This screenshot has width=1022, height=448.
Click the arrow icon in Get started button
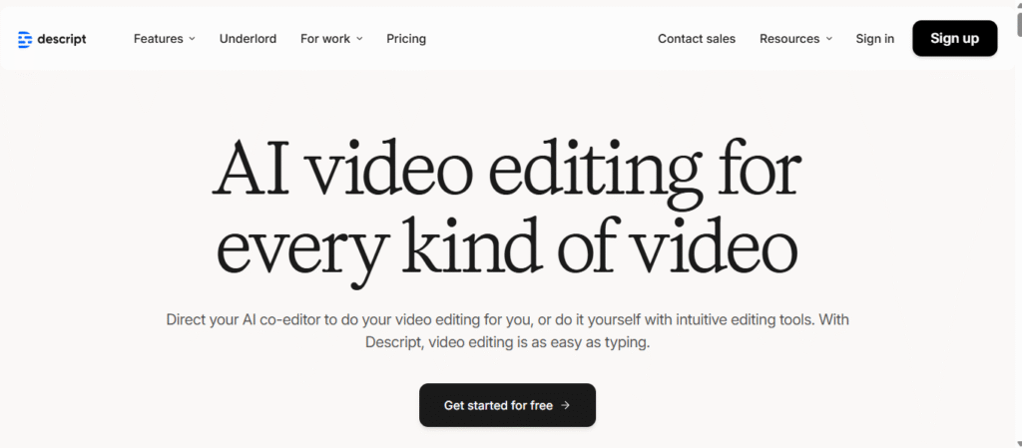(x=566, y=405)
